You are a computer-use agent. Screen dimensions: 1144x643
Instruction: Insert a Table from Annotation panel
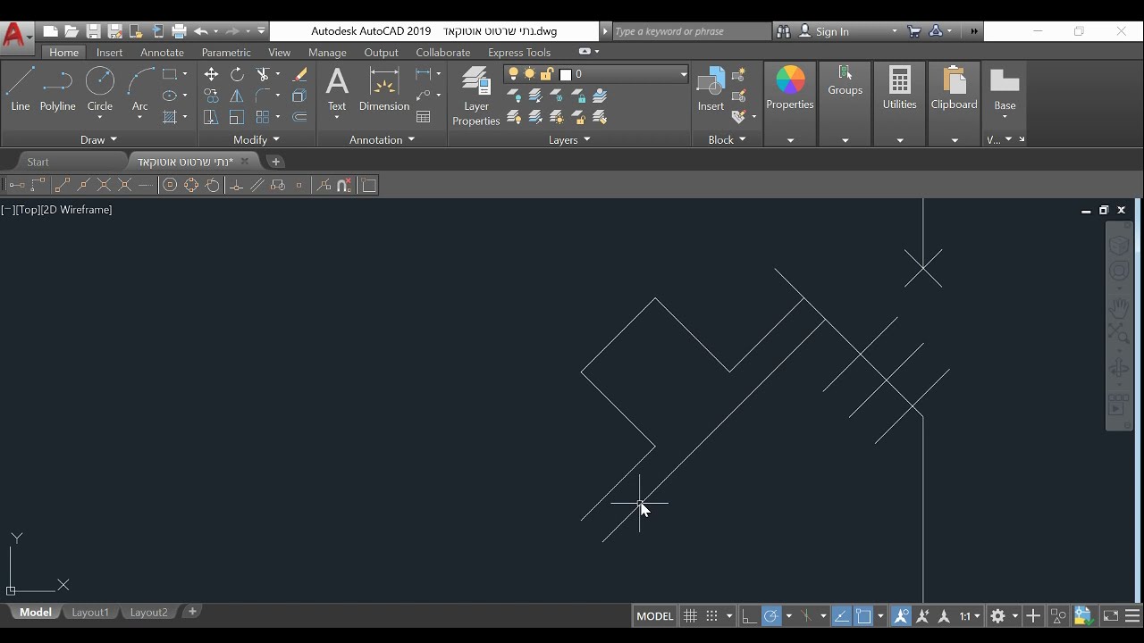pos(424,117)
